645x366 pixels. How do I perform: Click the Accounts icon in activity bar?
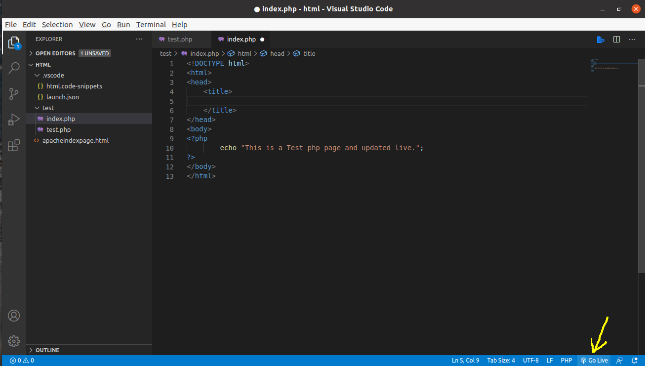click(x=14, y=316)
